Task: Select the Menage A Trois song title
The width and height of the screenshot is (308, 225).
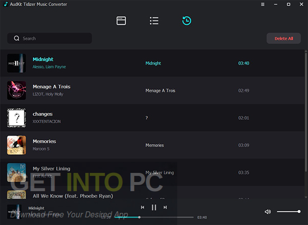Action: 52,86
